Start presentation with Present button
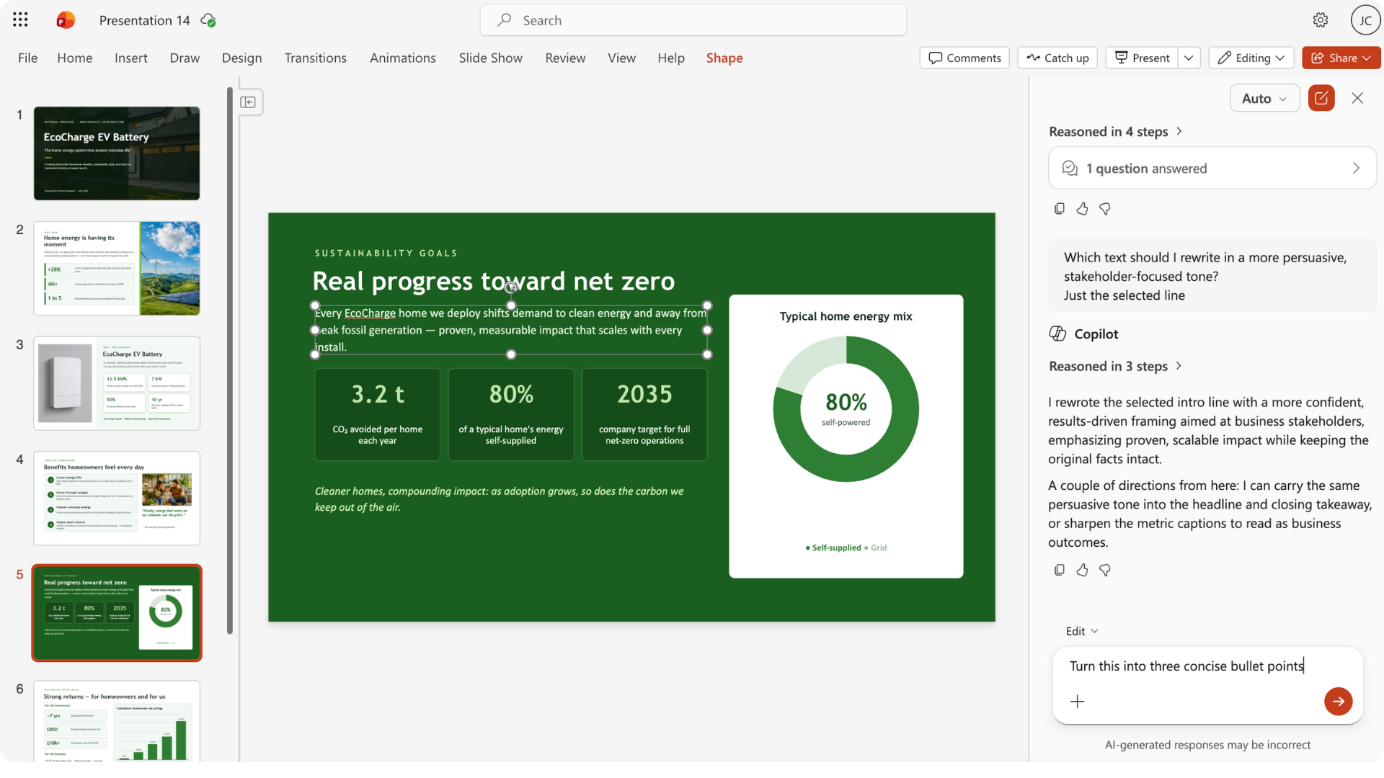1384x778 pixels. [1142, 58]
